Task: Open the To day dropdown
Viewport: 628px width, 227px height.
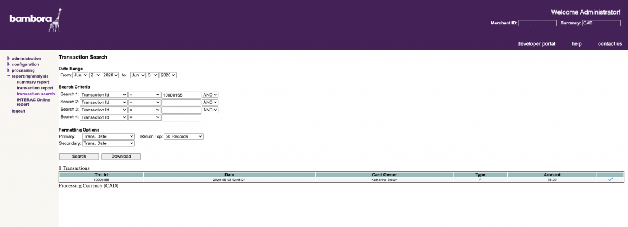Action: 153,75
